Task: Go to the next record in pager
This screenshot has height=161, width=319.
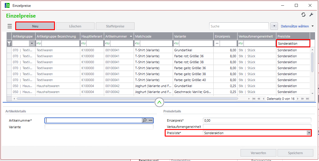Action: pyautogui.click(x=298, y=99)
